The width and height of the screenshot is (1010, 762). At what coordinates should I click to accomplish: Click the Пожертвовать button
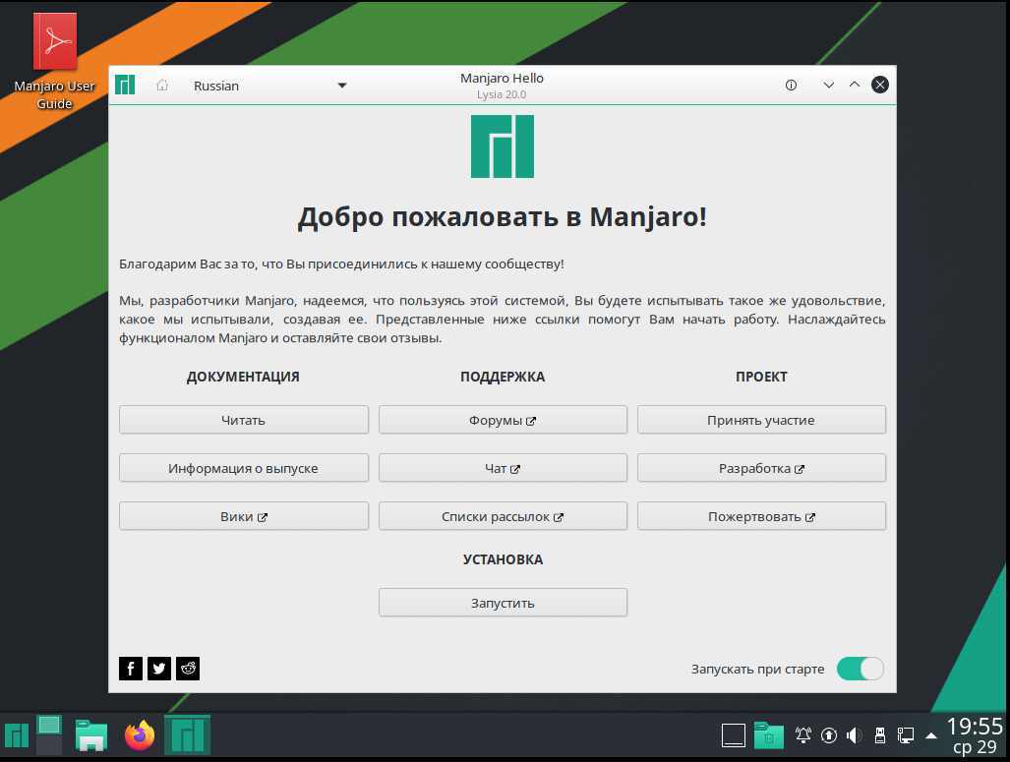pos(761,516)
